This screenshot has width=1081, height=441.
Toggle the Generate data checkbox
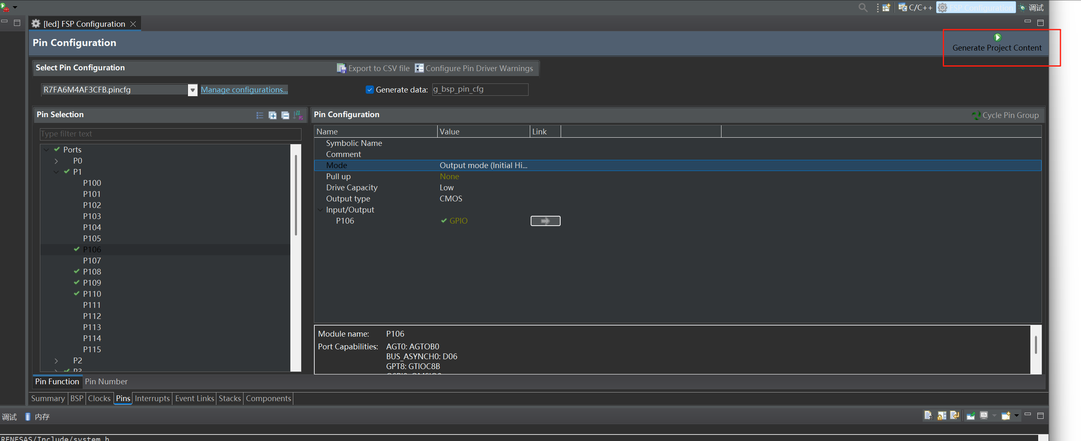coord(369,90)
